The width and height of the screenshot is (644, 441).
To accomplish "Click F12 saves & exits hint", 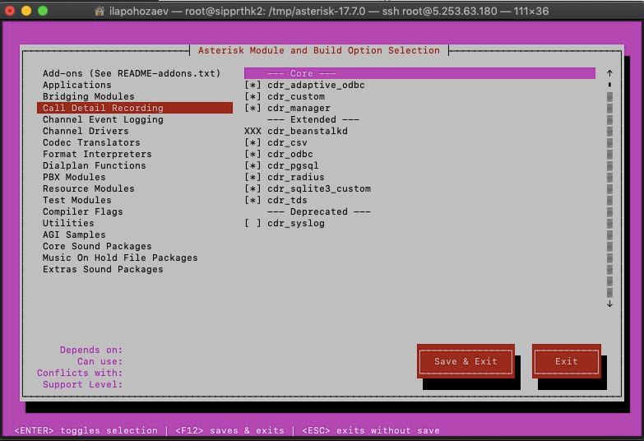I will pyautogui.click(x=229, y=430).
